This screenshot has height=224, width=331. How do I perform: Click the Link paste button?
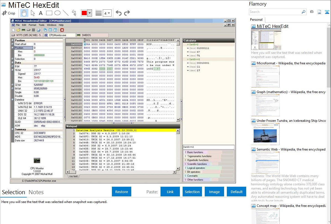click(170, 192)
